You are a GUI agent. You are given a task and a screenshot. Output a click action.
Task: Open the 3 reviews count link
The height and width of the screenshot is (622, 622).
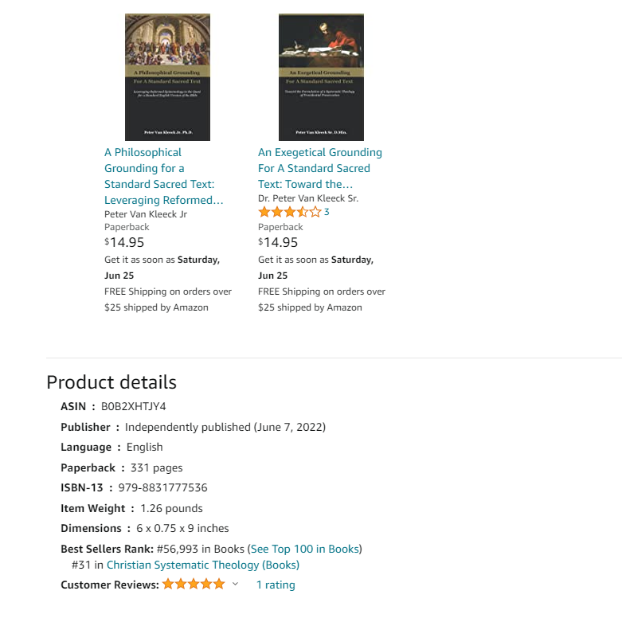point(327,213)
